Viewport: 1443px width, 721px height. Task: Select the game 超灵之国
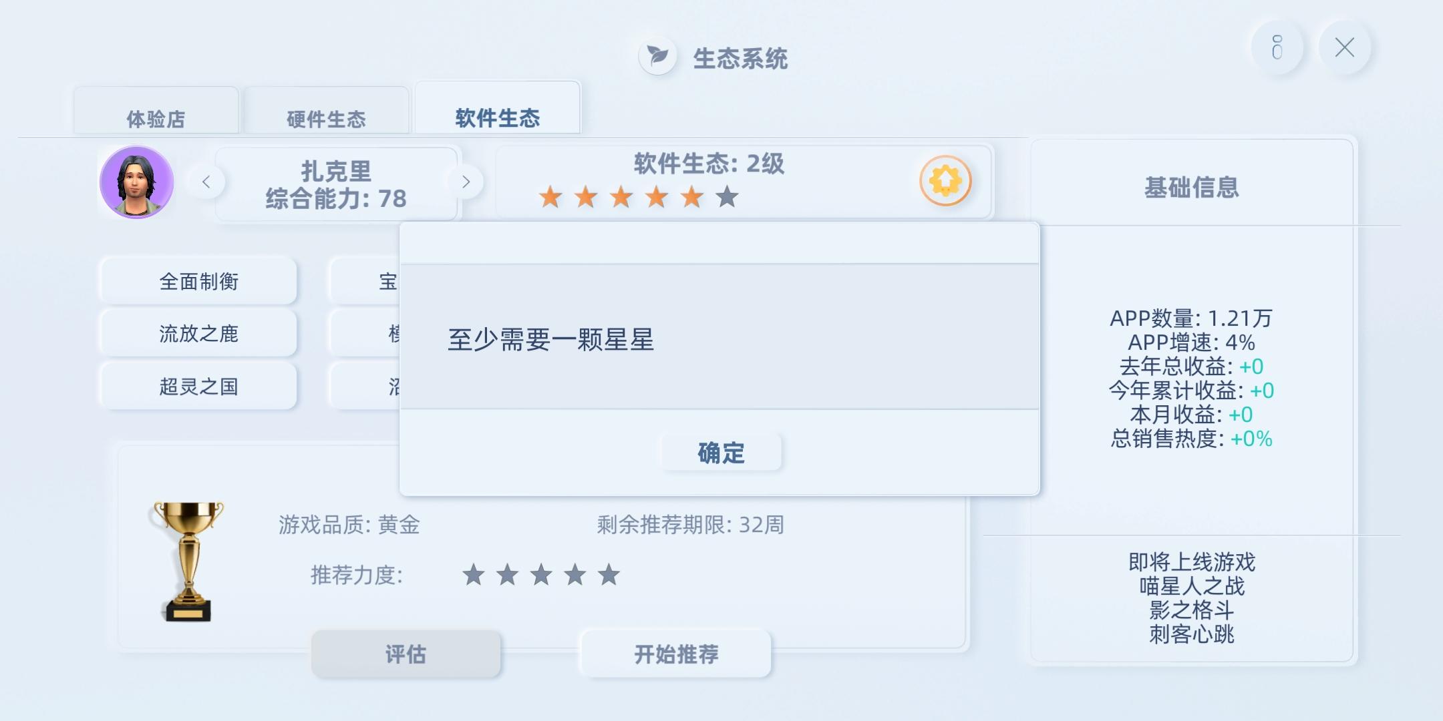click(198, 387)
